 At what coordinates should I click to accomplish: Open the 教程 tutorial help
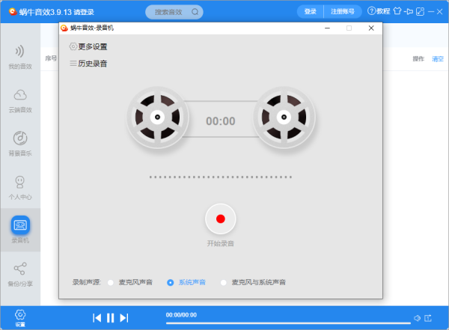[379, 11]
